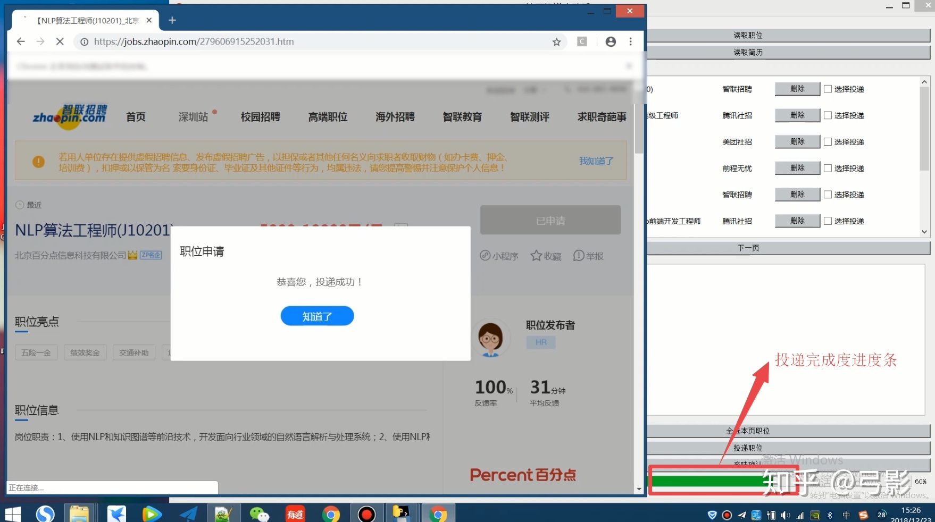Click the 交通补助 benefit tag

pyautogui.click(x=134, y=352)
